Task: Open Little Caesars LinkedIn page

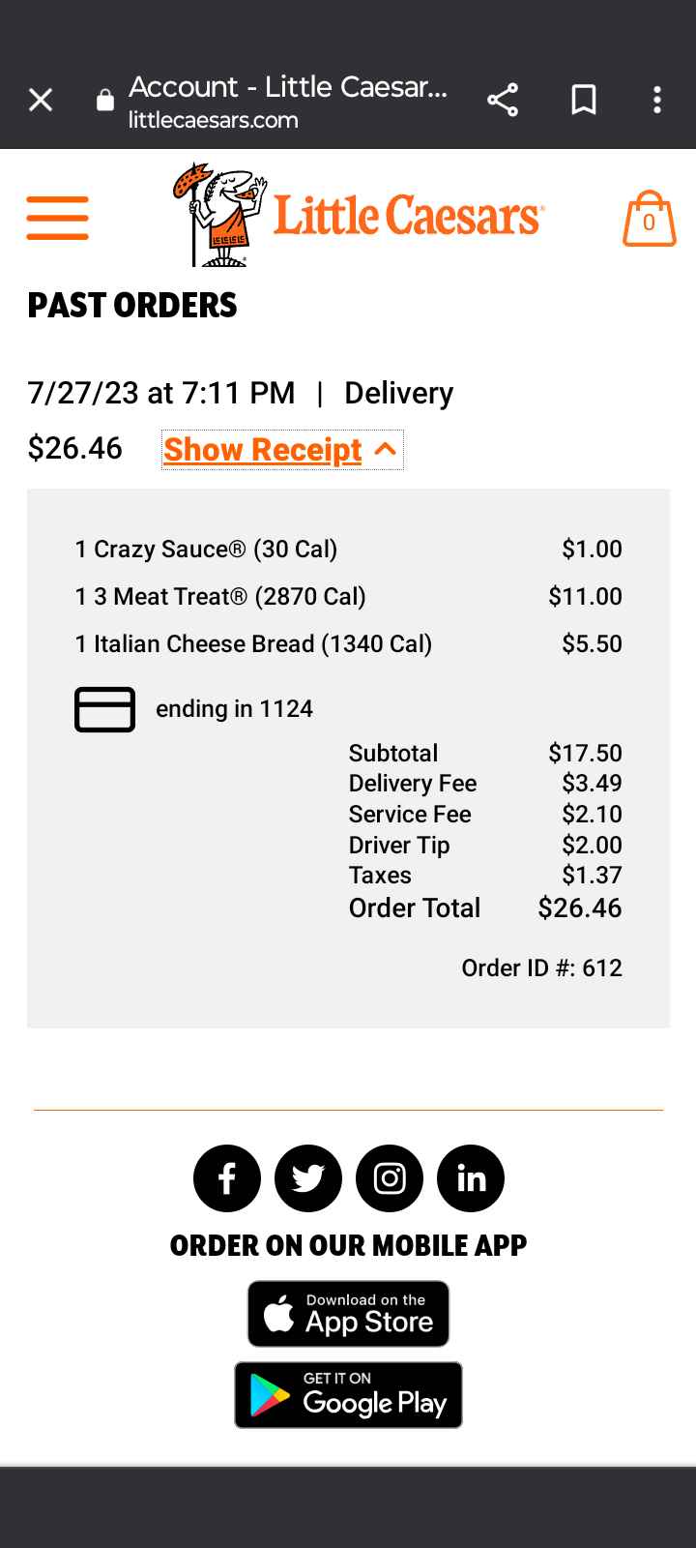Action: [x=471, y=1178]
